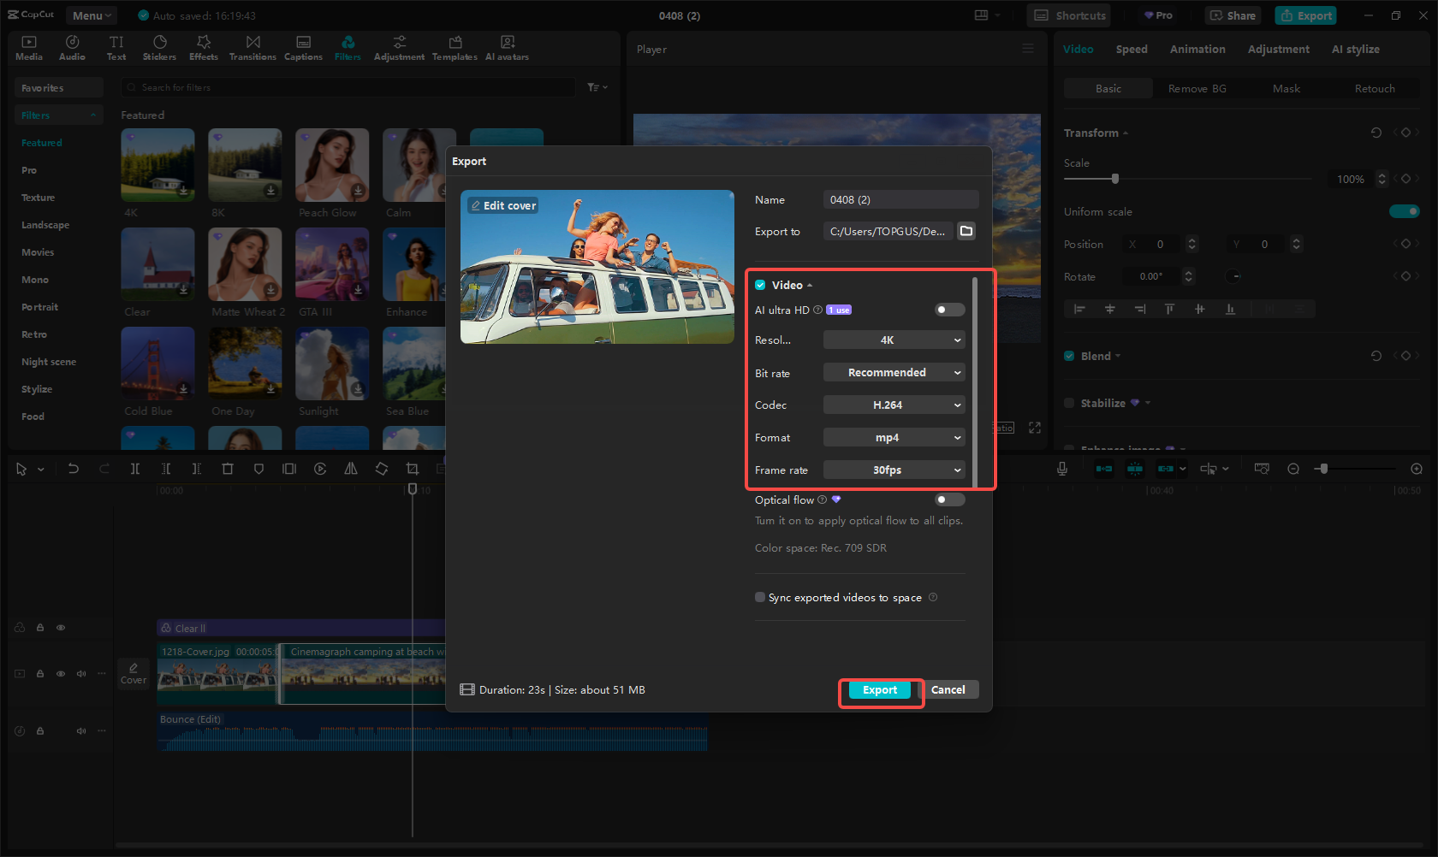
Task: Toggle the AI ultra HD switch
Action: [948, 310]
